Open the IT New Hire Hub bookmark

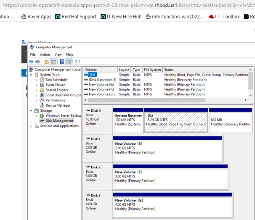[121, 17]
